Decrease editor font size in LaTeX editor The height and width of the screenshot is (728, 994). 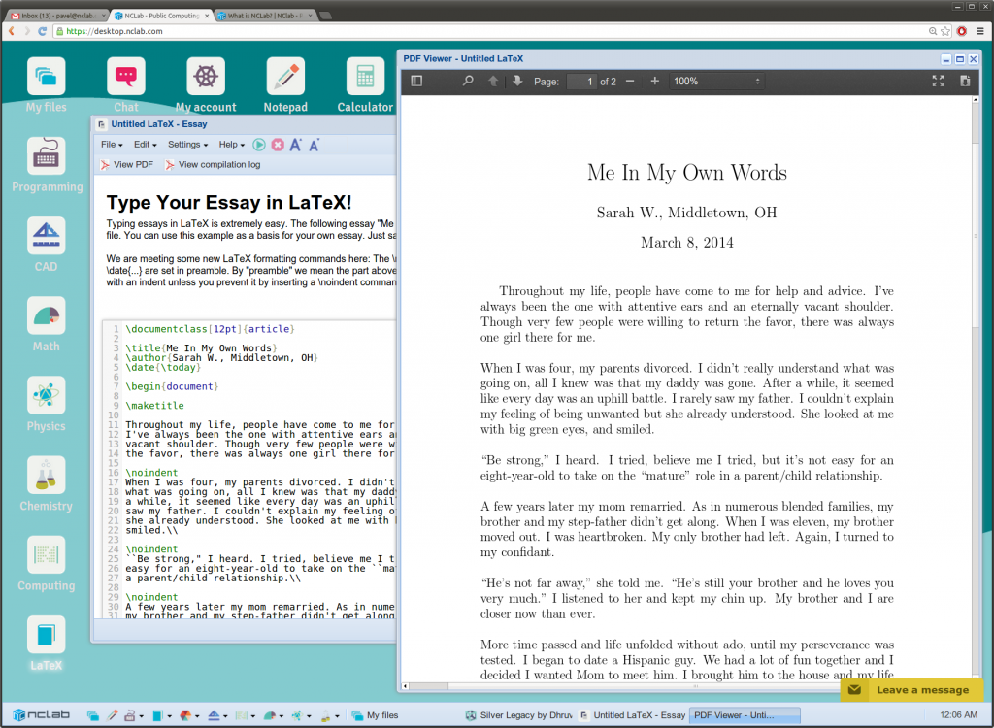coord(314,145)
